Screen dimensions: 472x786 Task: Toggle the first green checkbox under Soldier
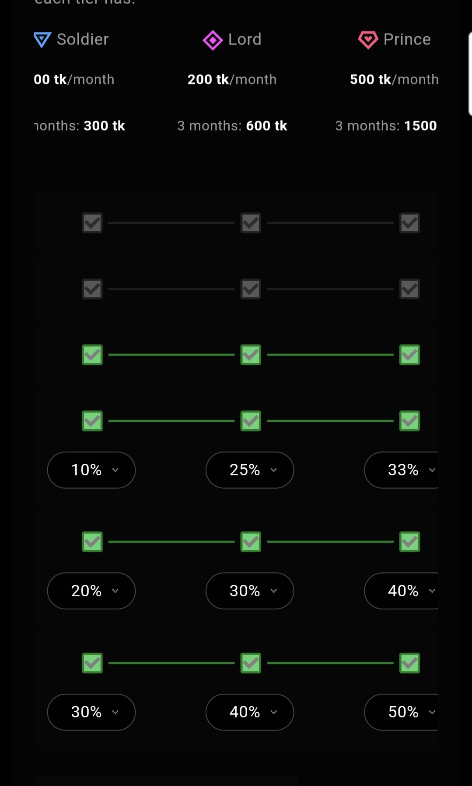click(x=92, y=355)
